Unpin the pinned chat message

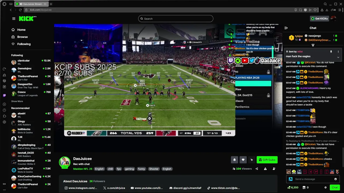(331, 51)
